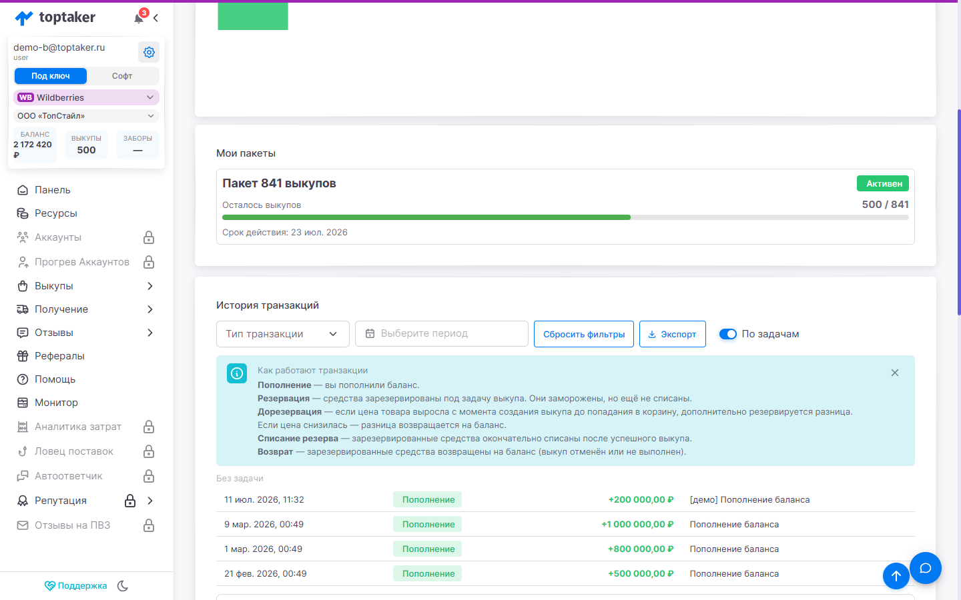Close the transactions info banner
This screenshot has width=961, height=600.
[x=895, y=373]
